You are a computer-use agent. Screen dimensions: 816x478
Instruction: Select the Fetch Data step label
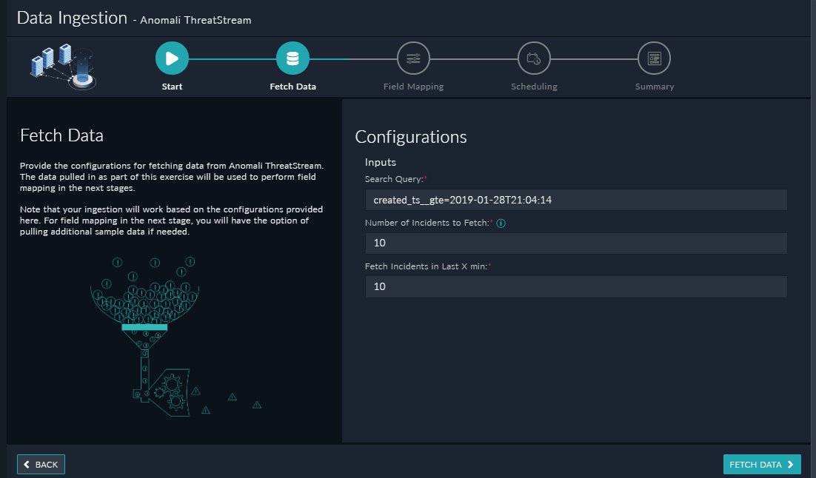[x=292, y=87]
